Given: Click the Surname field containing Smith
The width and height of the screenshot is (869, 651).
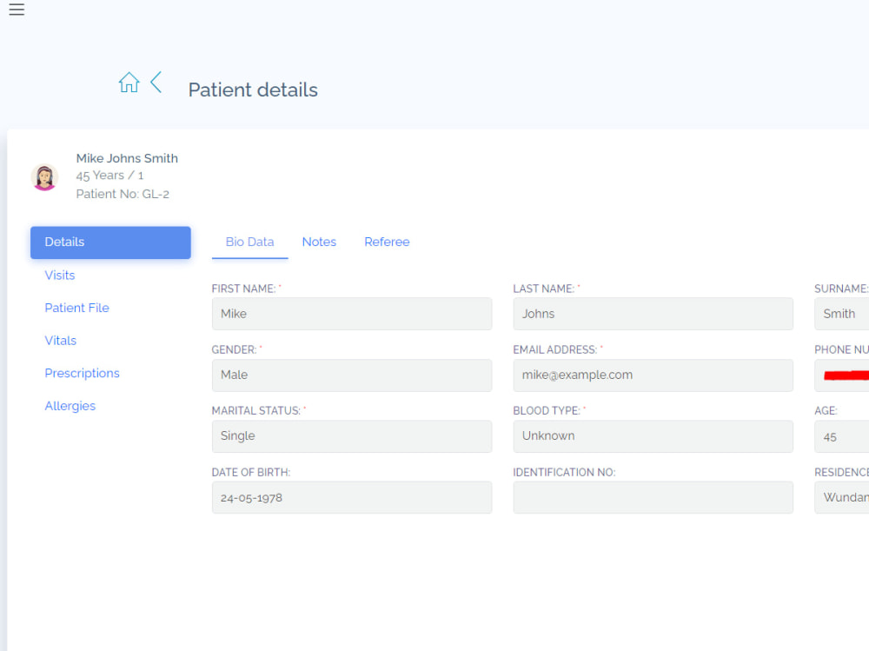Looking at the screenshot, I should (841, 314).
